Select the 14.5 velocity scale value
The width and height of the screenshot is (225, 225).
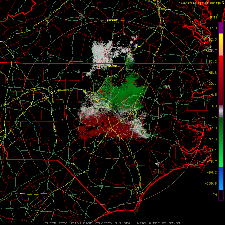coord(213,95)
